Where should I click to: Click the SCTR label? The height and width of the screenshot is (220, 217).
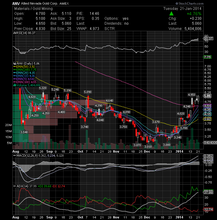(x=110, y=29)
